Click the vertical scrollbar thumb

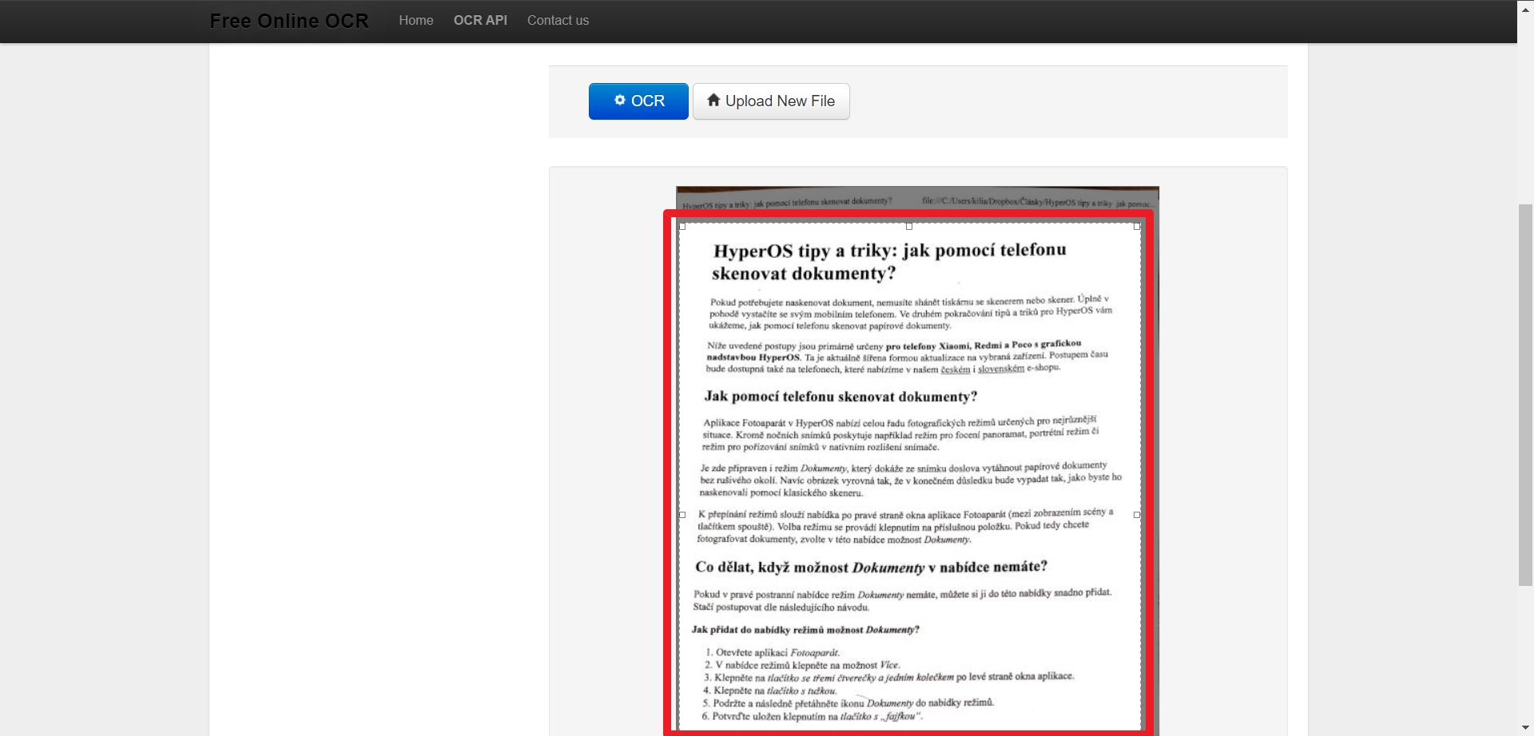1525,395
